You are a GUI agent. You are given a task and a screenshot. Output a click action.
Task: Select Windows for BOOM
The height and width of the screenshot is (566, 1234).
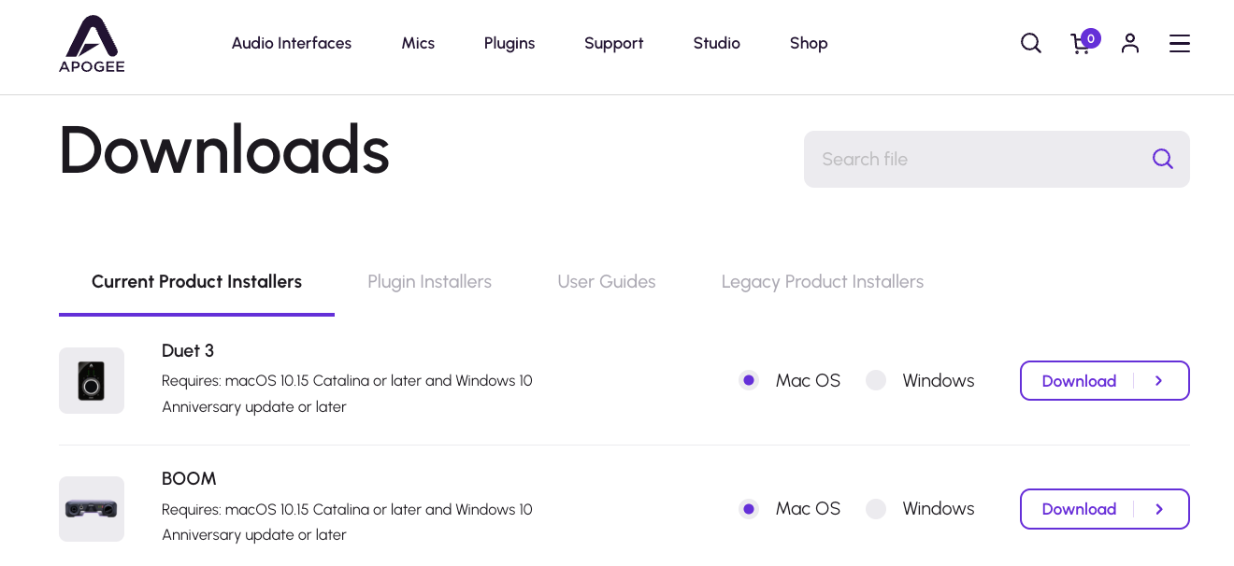(876, 509)
